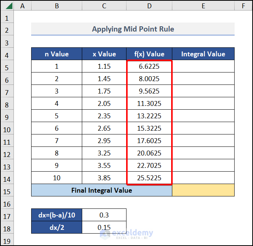Click the dx/2 value cell showing 0.15
This screenshot has width=253, height=246.
point(104,228)
